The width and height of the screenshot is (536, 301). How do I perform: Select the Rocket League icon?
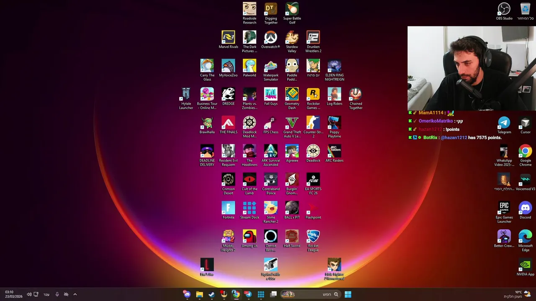313,241
